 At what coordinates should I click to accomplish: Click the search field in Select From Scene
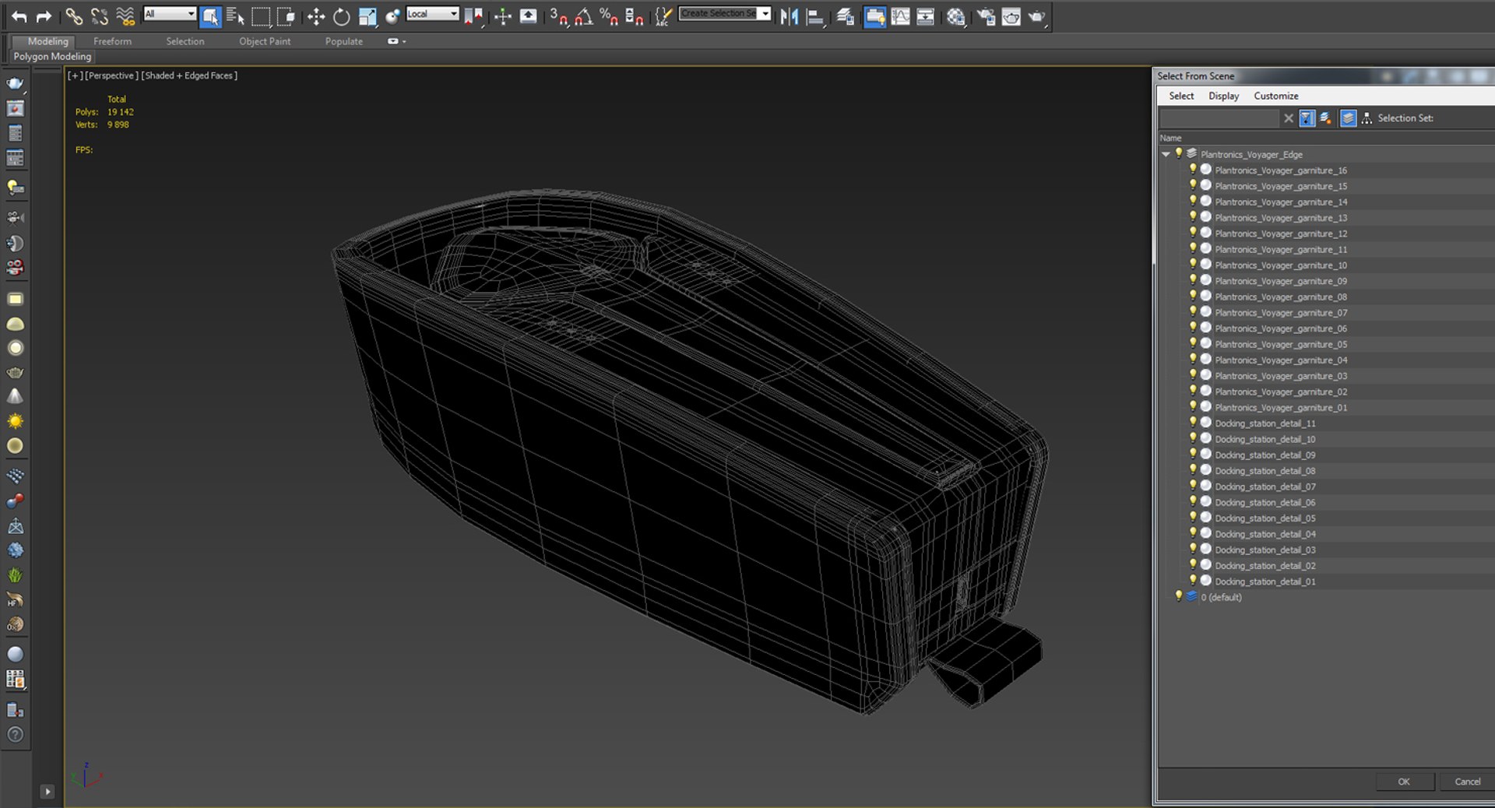click(x=1219, y=118)
